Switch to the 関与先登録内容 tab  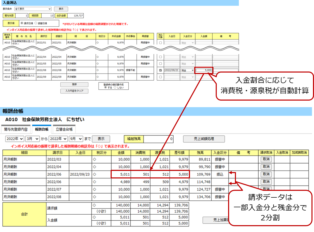coord(16,129)
